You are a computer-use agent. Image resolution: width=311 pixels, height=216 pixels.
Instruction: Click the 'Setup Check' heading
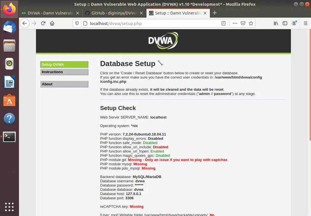tap(118, 108)
